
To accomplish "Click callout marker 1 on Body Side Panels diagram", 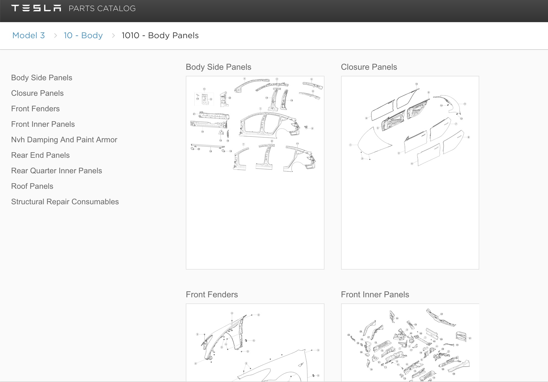I will 260,109.
